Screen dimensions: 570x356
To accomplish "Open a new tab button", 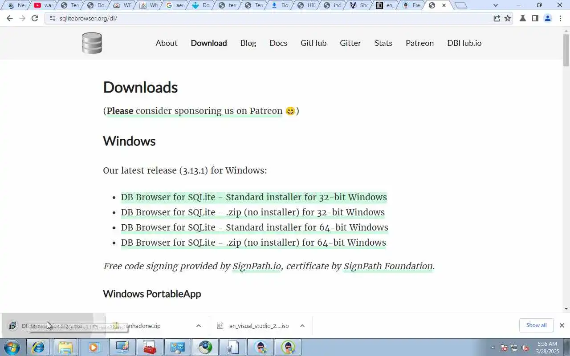I will pos(461,5).
